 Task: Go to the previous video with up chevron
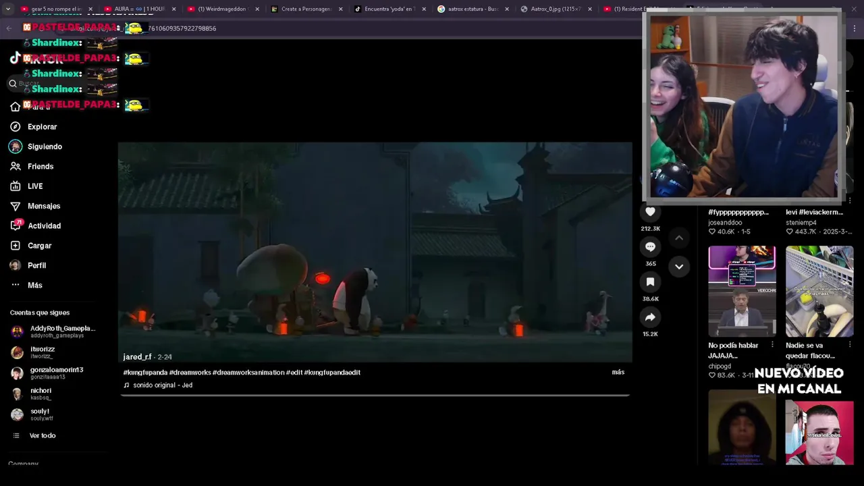(679, 238)
